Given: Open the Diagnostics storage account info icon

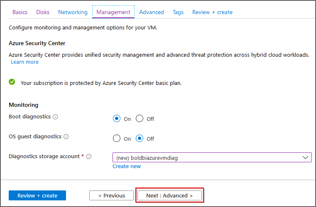Looking at the screenshot, I should point(89,156).
